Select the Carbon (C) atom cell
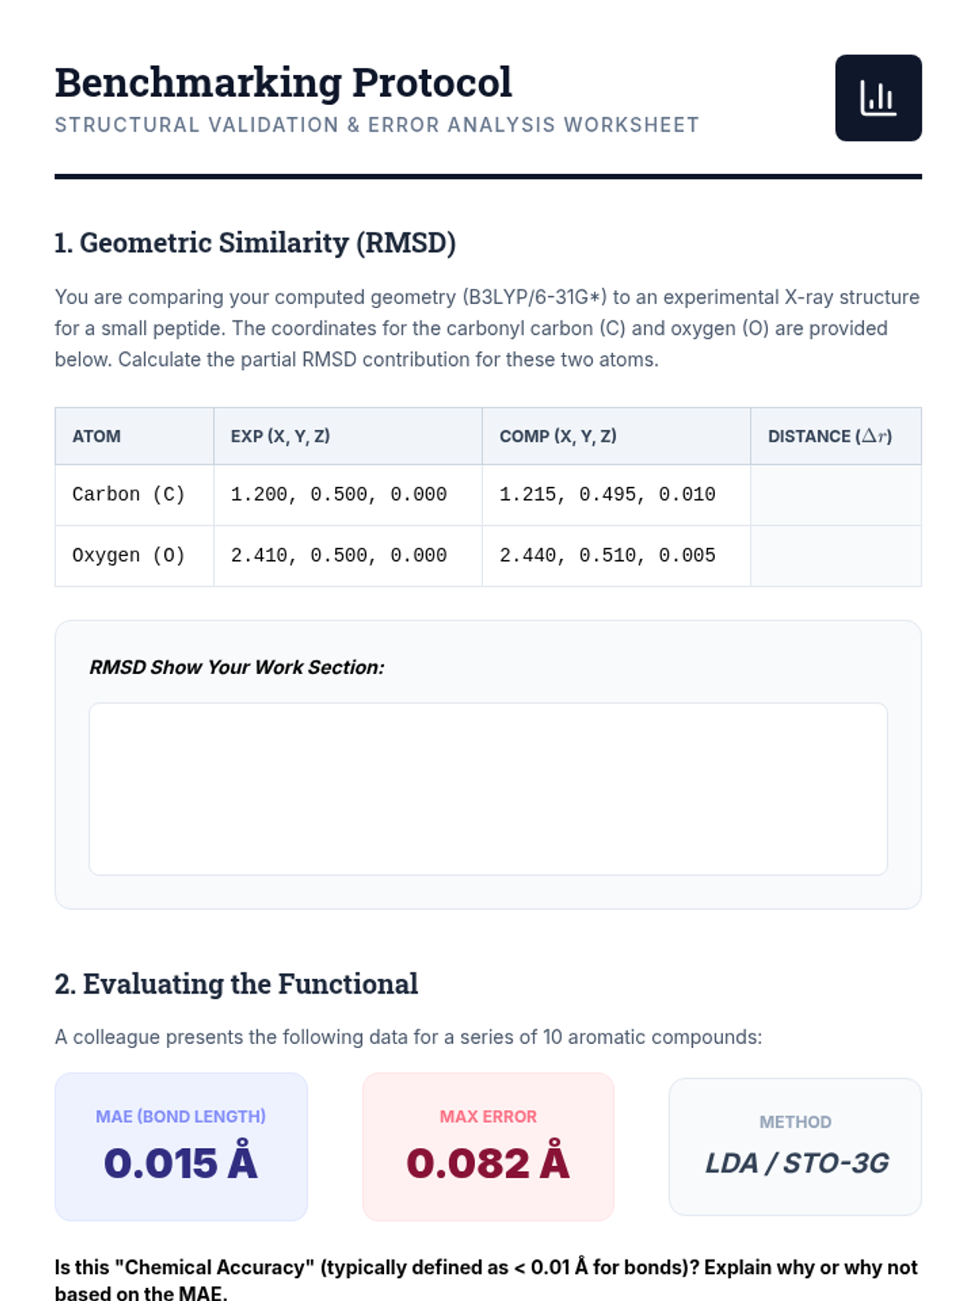The height and width of the screenshot is (1301, 976). click(x=129, y=494)
